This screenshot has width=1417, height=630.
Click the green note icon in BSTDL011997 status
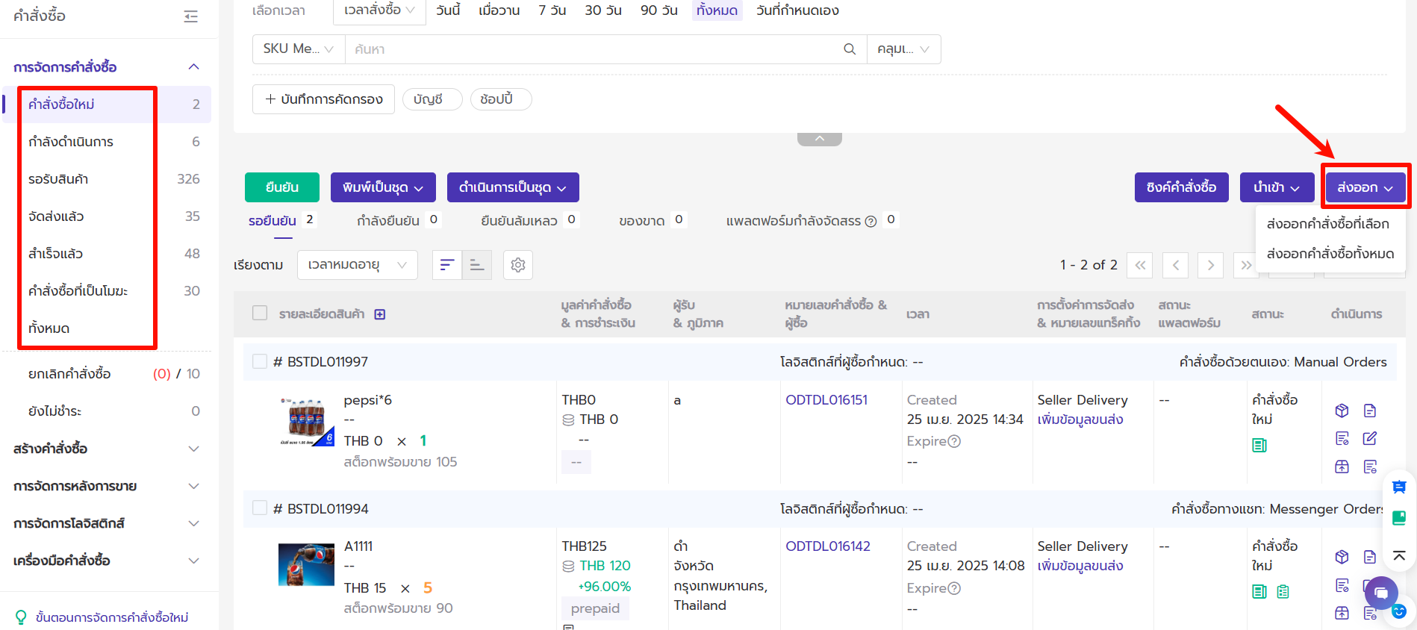1259,446
